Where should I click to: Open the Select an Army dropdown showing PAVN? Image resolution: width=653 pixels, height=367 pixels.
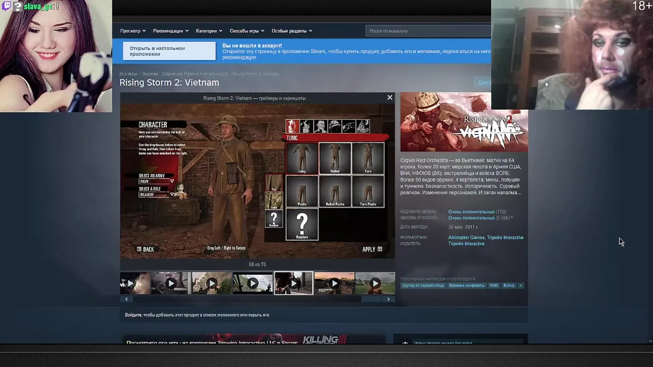coord(156,181)
